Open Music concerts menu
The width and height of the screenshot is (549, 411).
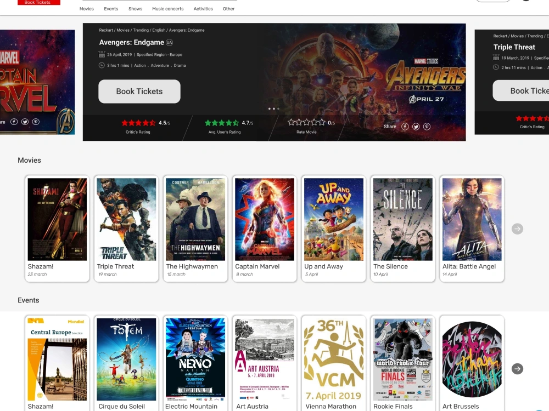167,9
